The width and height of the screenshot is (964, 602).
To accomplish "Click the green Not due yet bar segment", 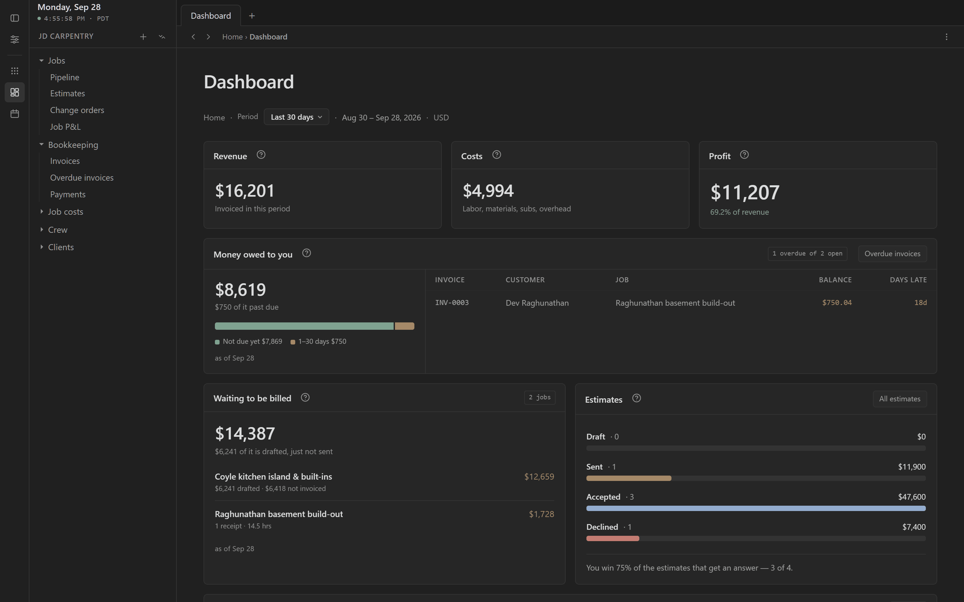I will pyautogui.click(x=304, y=326).
